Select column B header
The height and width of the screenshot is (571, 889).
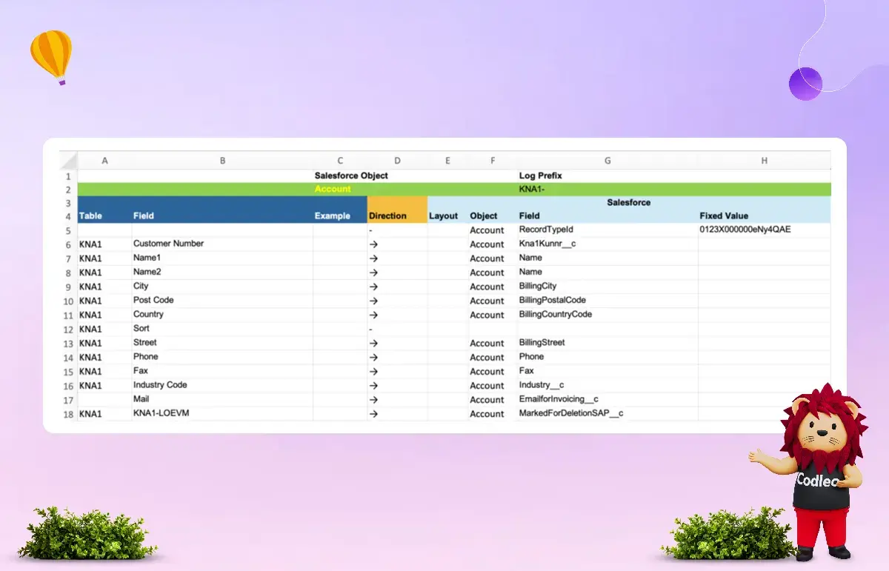[x=222, y=161]
